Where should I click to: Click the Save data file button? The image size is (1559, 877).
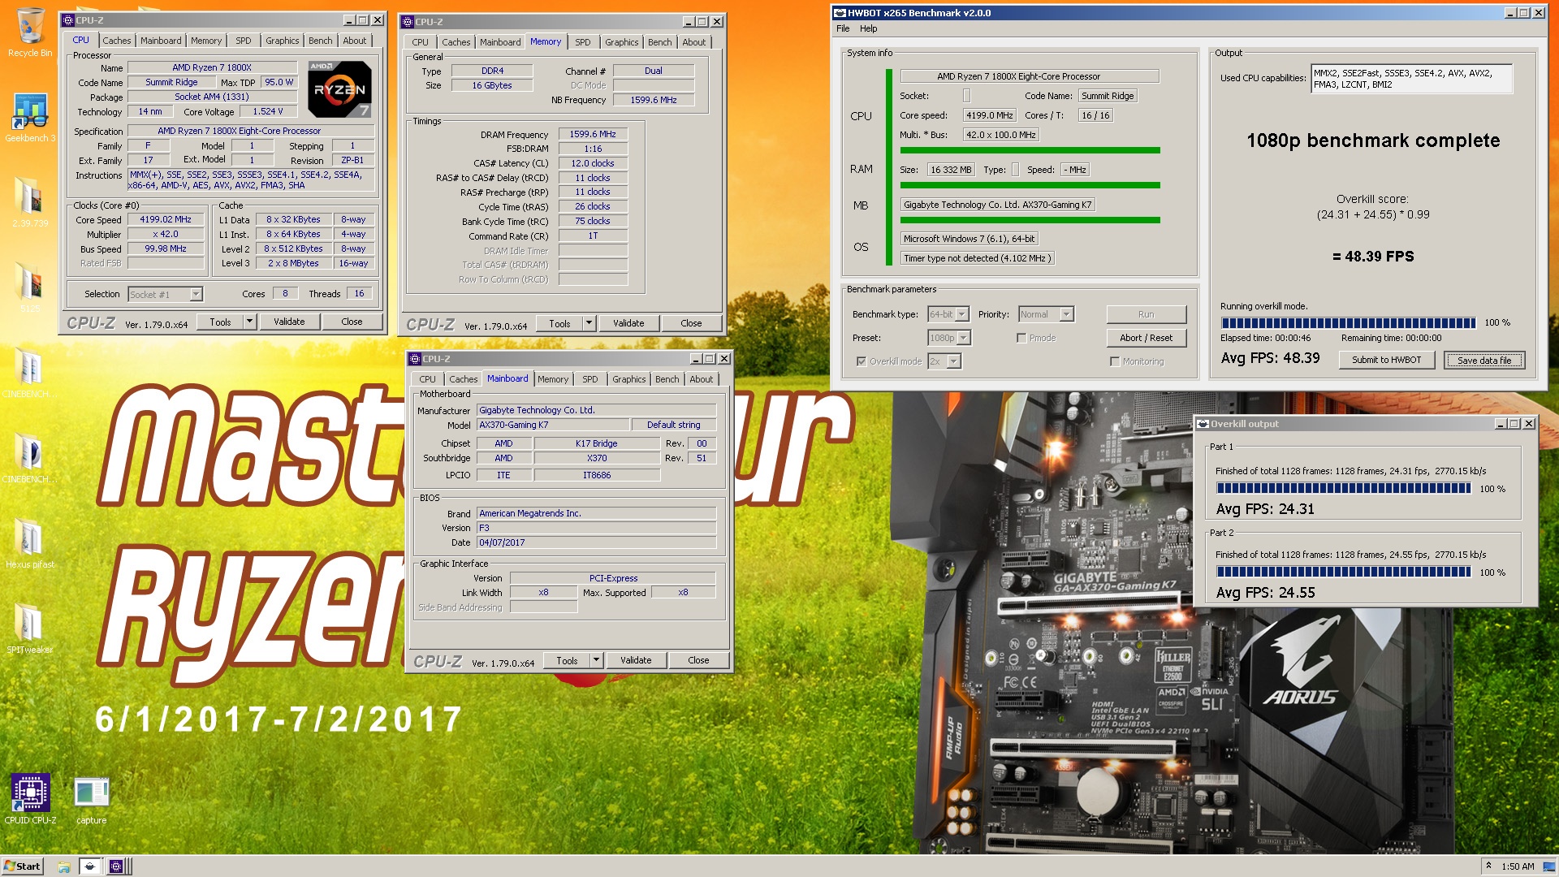[1484, 361]
